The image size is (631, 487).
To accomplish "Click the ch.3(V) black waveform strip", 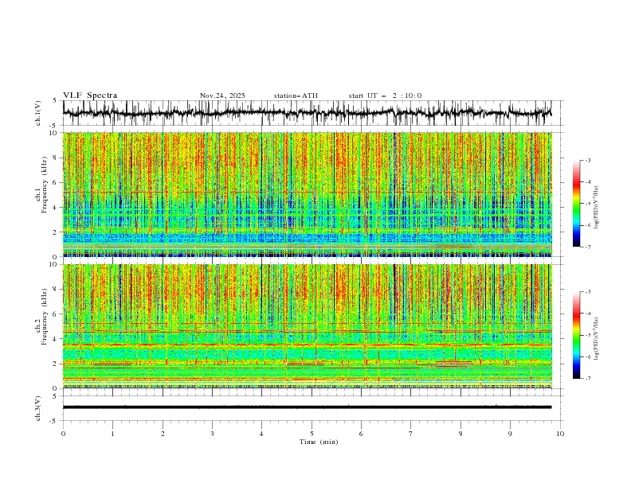I will point(307,407).
